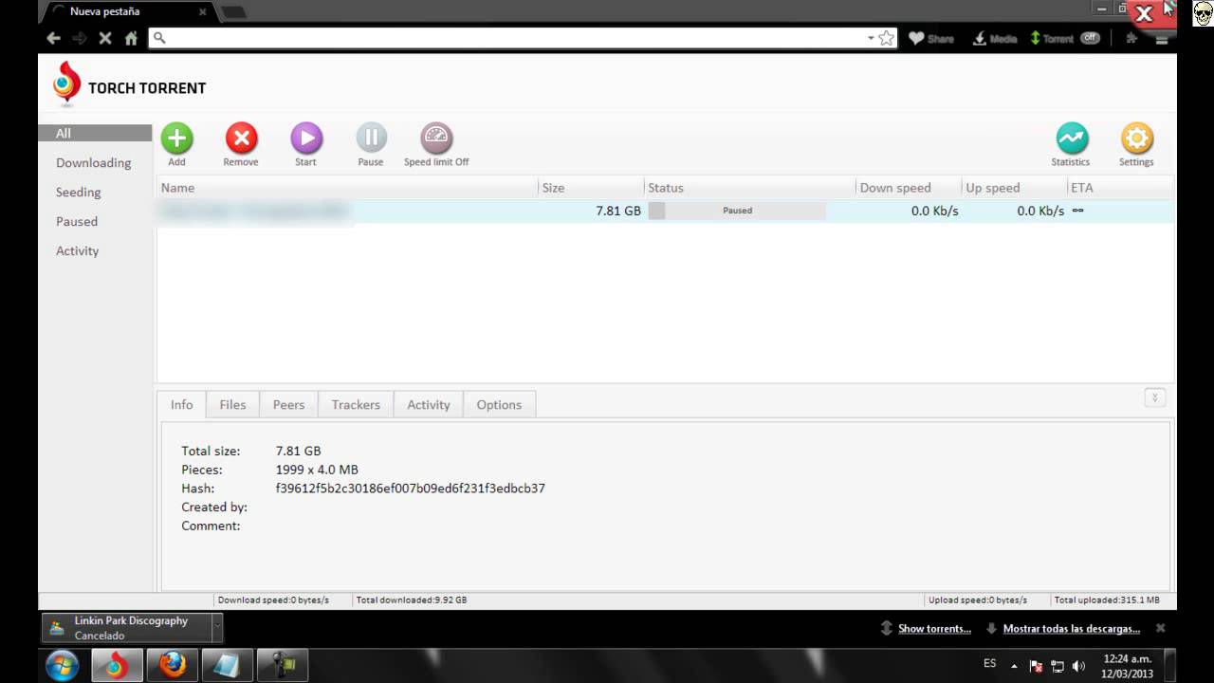Viewport: 1214px width, 683px height.
Task: Open the extensions puzzle icon
Action: click(1131, 38)
